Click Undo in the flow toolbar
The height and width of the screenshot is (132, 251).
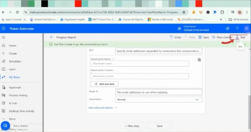(176, 37)
